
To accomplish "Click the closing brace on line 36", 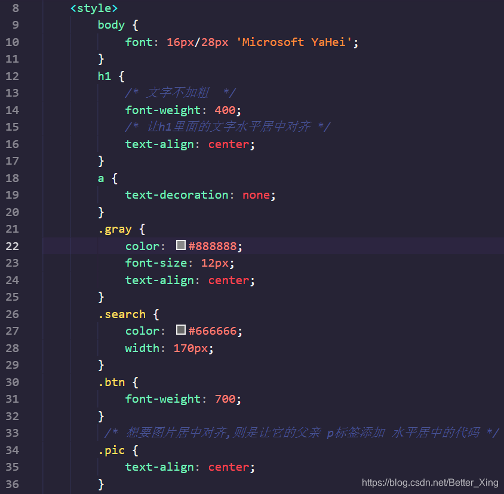I will coord(101,484).
